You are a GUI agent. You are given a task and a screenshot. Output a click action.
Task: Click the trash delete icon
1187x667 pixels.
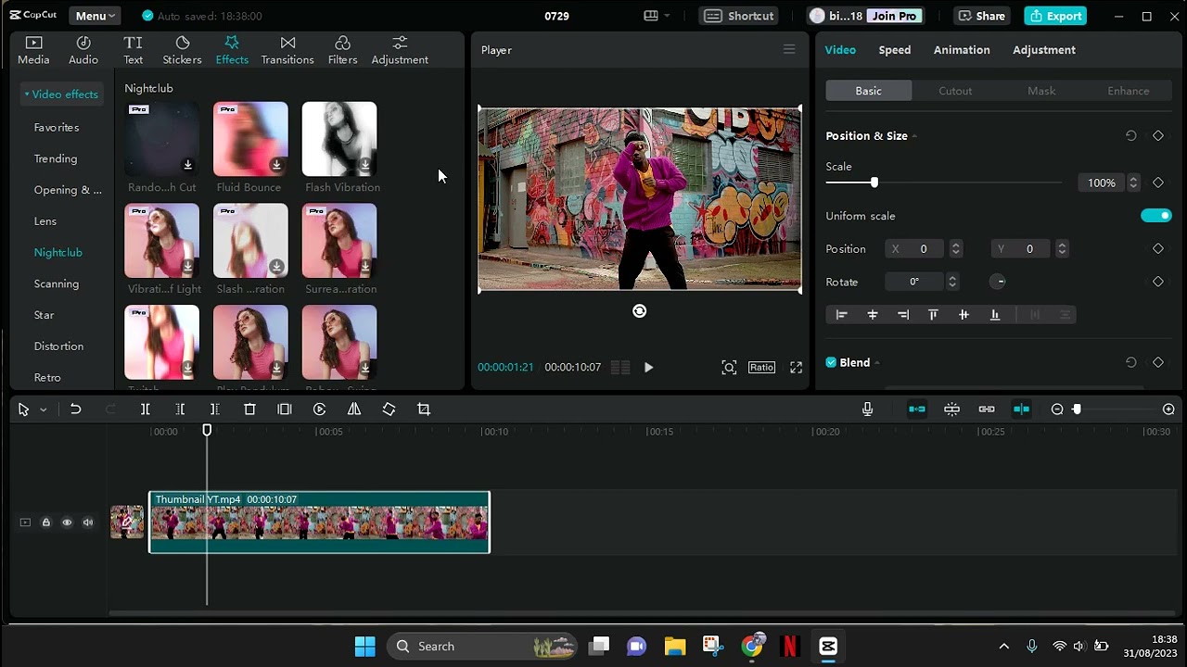(249, 409)
